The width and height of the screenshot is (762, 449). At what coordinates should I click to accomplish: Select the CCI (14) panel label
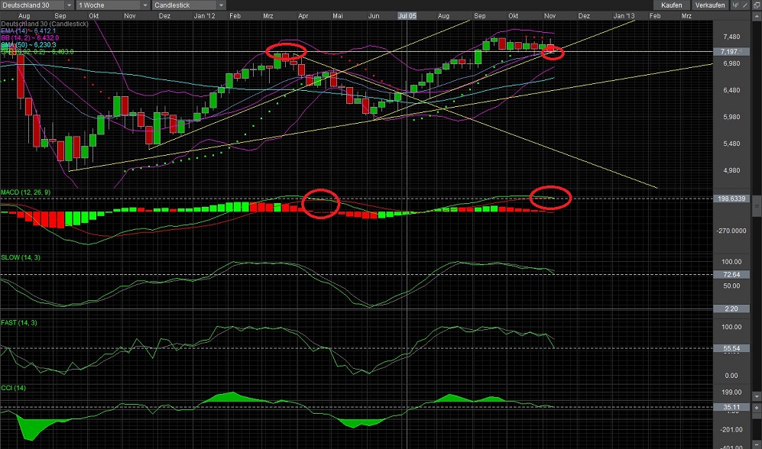(x=15, y=388)
